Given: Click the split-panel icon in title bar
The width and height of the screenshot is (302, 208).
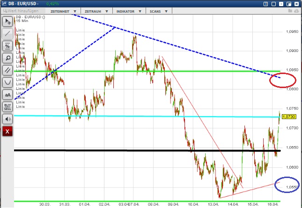Looking at the screenshot, I should (265, 4).
